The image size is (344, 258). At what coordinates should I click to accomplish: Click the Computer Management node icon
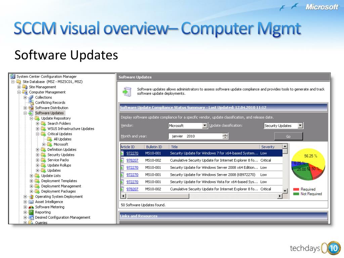pyautogui.click(x=25, y=92)
